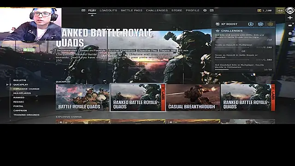Open the Profile tab
The height and width of the screenshot is (166, 295).
[x=193, y=10]
